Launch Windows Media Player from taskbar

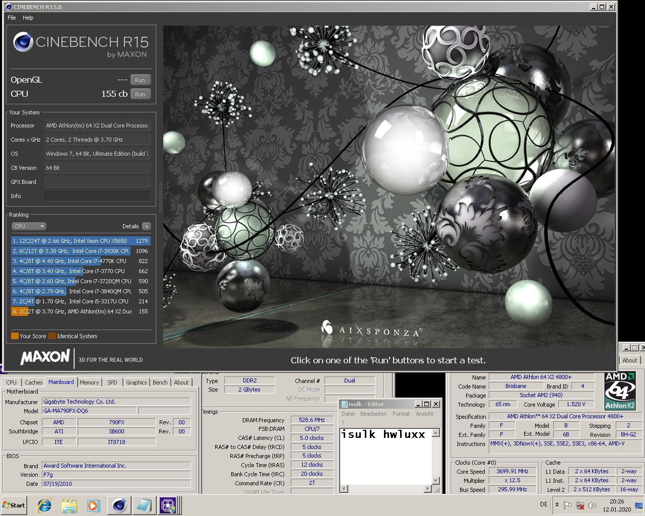click(x=93, y=505)
